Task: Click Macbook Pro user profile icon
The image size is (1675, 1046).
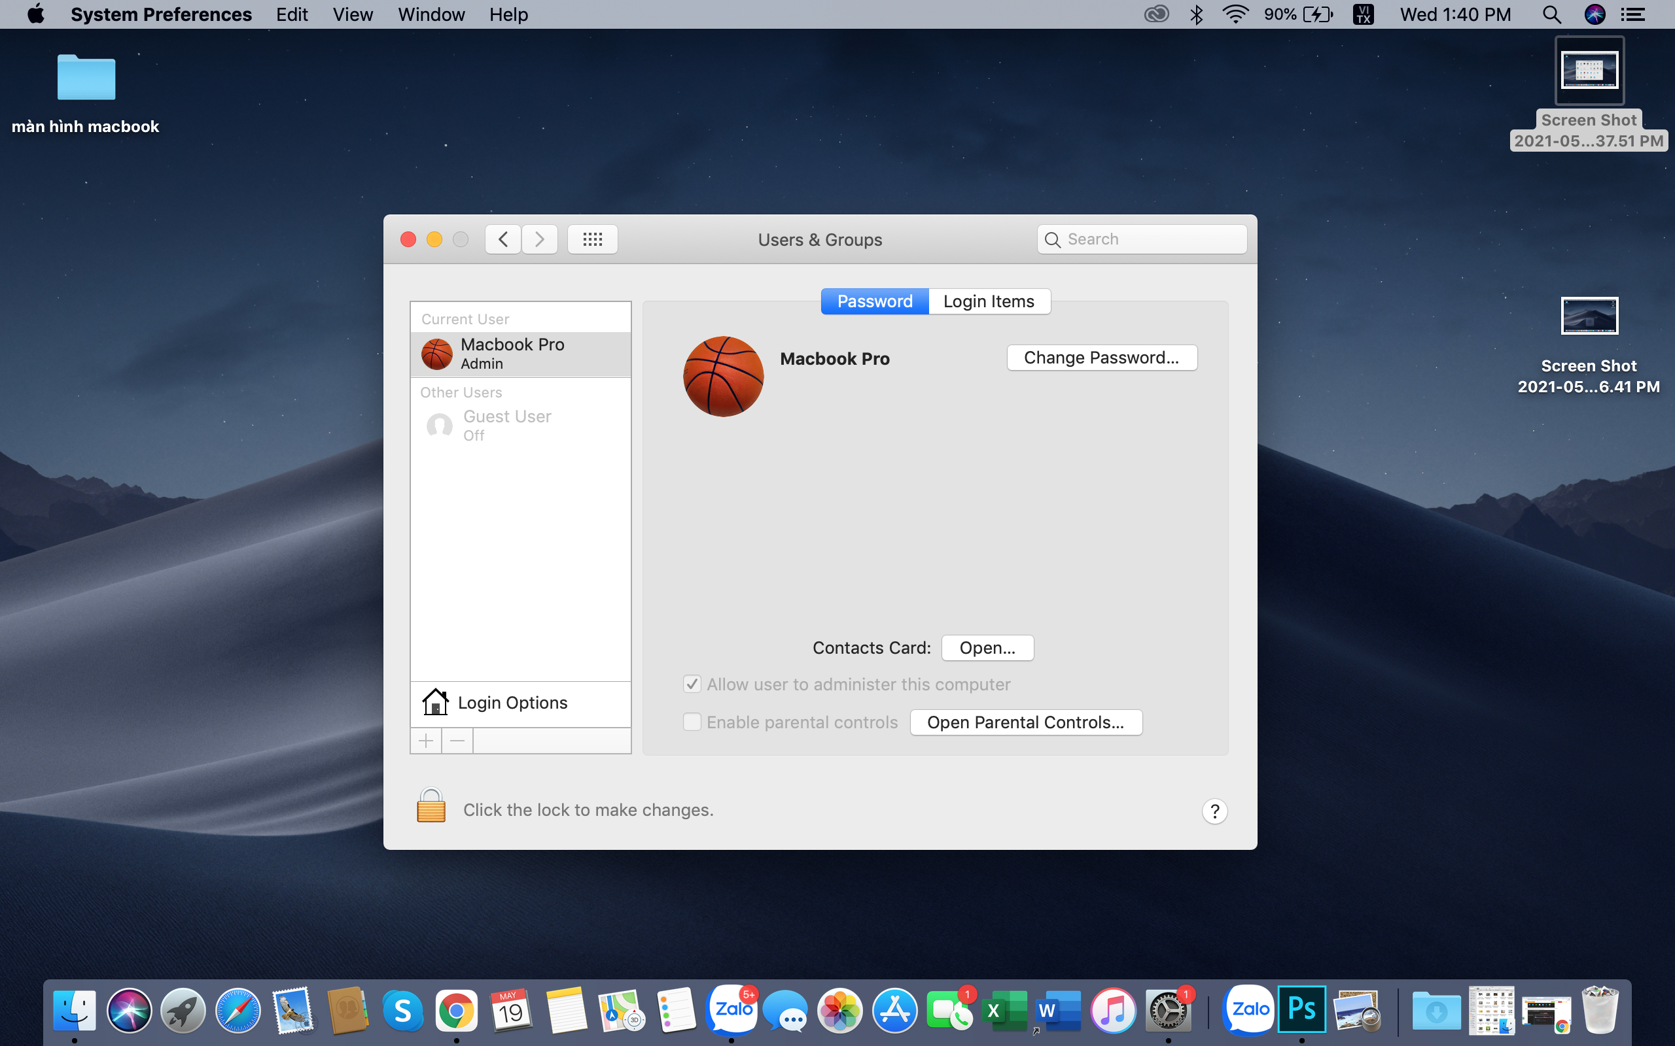Action: click(x=435, y=353)
